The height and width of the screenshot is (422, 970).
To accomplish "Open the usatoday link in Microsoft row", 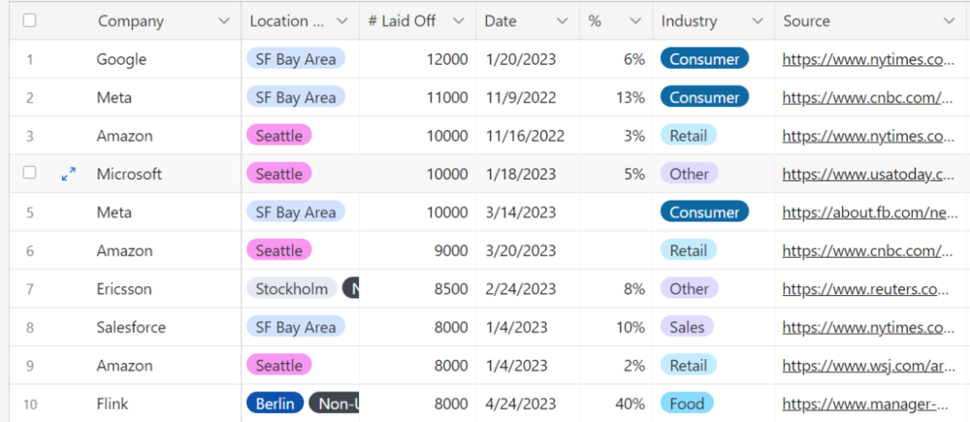I will click(867, 175).
